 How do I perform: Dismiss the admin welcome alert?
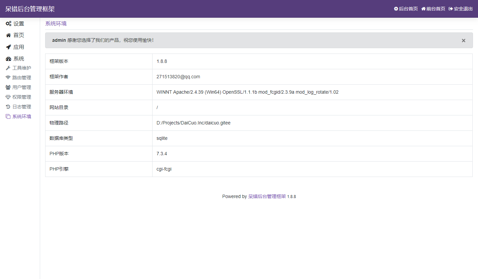[x=463, y=40]
